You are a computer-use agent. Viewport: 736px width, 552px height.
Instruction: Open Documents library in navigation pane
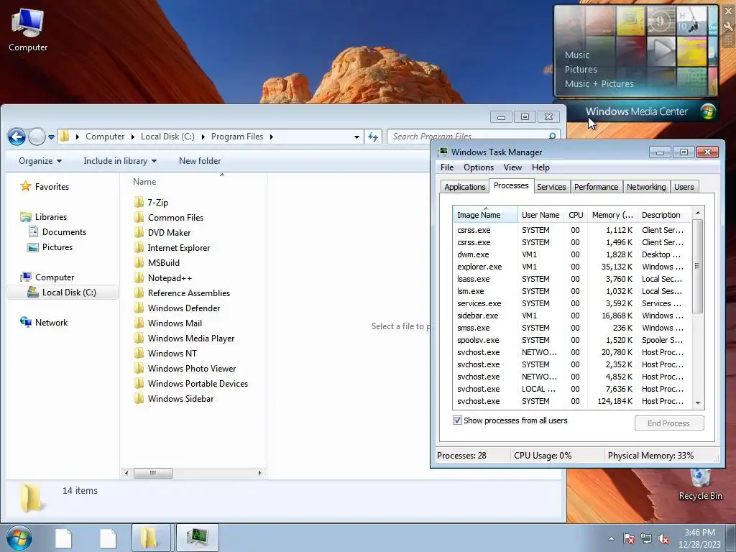click(57, 232)
